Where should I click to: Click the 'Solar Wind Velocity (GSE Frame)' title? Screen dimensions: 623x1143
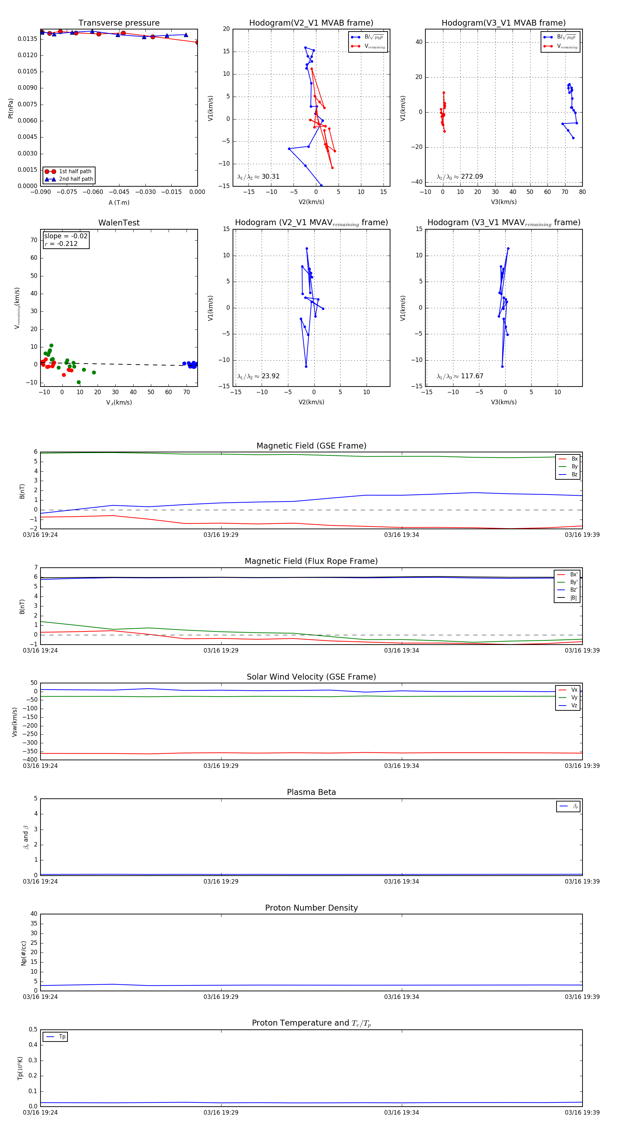coord(311,677)
